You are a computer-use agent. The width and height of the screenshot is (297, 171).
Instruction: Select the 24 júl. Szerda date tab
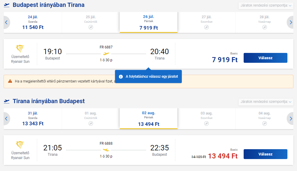click(x=33, y=22)
